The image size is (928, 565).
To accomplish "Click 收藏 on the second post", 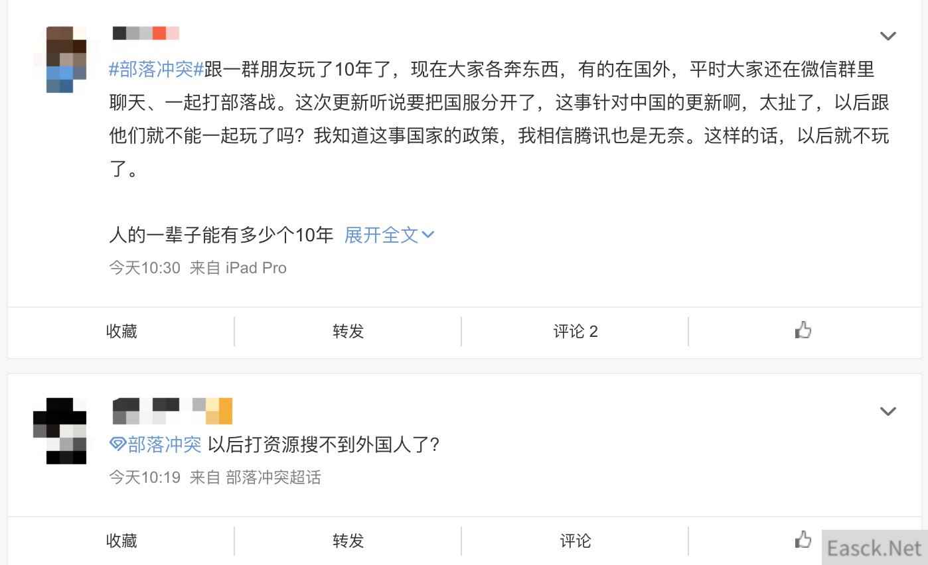I will pos(121,540).
